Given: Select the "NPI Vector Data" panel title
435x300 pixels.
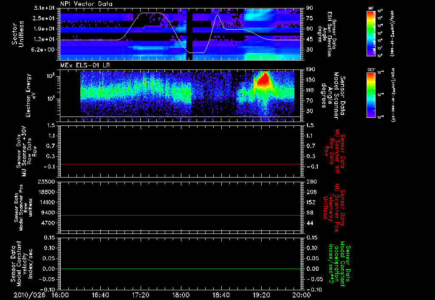Looking at the screenshot, I should coord(86,4).
